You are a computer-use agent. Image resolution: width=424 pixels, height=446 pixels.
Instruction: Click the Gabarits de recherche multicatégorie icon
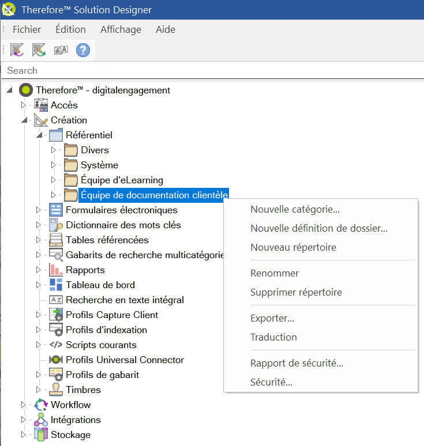pyautogui.click(x=56, y=255)
